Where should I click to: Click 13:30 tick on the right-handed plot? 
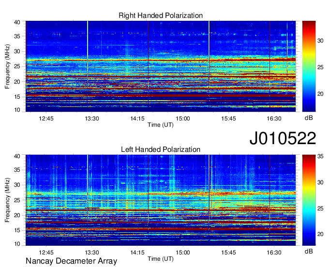(x=92, y=119)
